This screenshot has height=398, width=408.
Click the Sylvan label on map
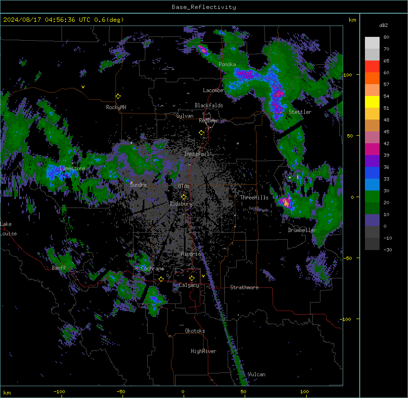pos(185,116)
